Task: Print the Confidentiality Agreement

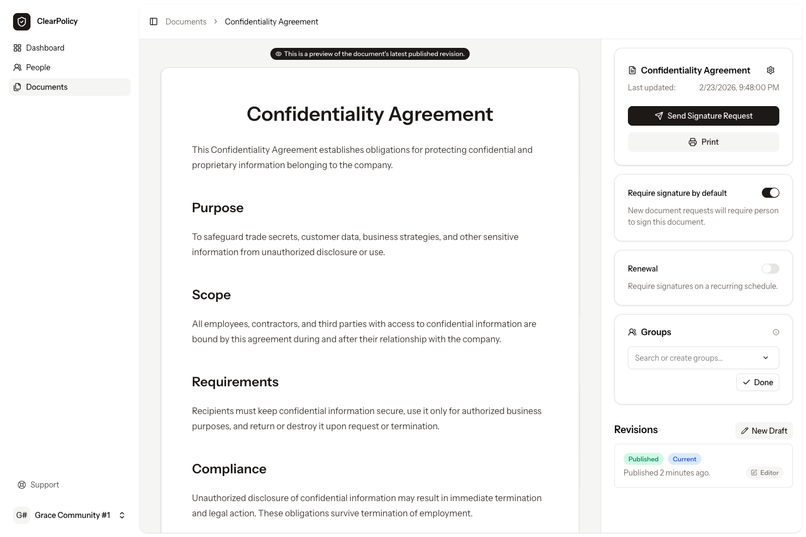Action: [x=703, y=141]
